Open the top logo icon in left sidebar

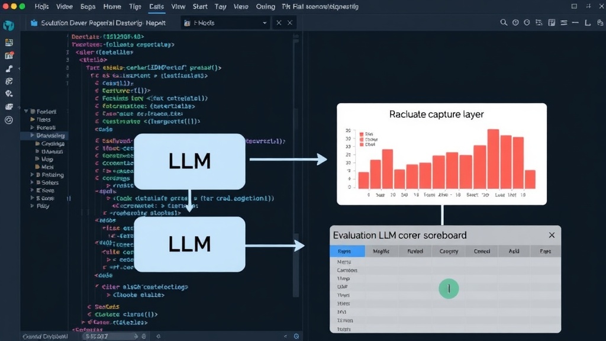tap(8, 26)
